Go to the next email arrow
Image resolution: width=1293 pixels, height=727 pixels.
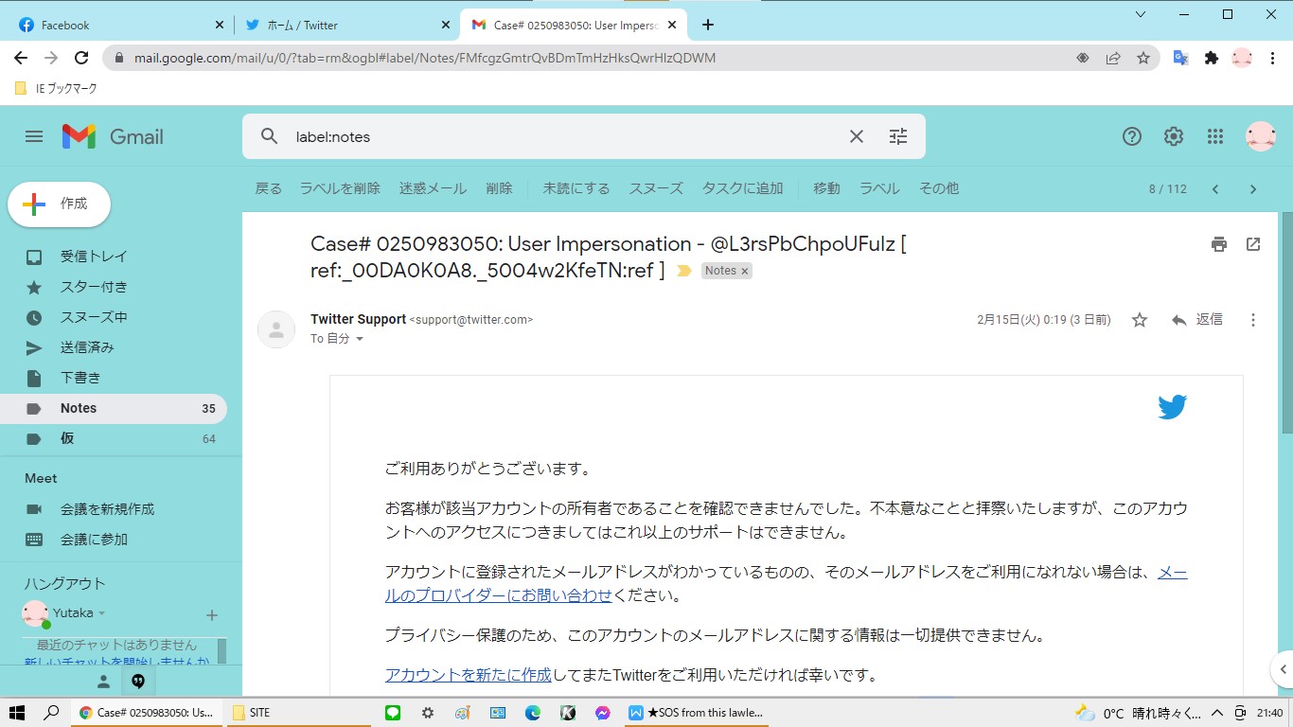coord(1253,189)
